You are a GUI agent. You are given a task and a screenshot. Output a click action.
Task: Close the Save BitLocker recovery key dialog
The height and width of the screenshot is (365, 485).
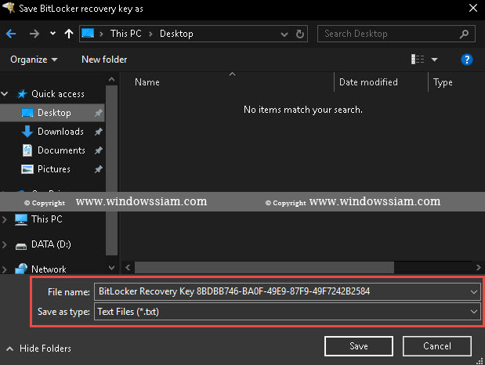point(473,8)
